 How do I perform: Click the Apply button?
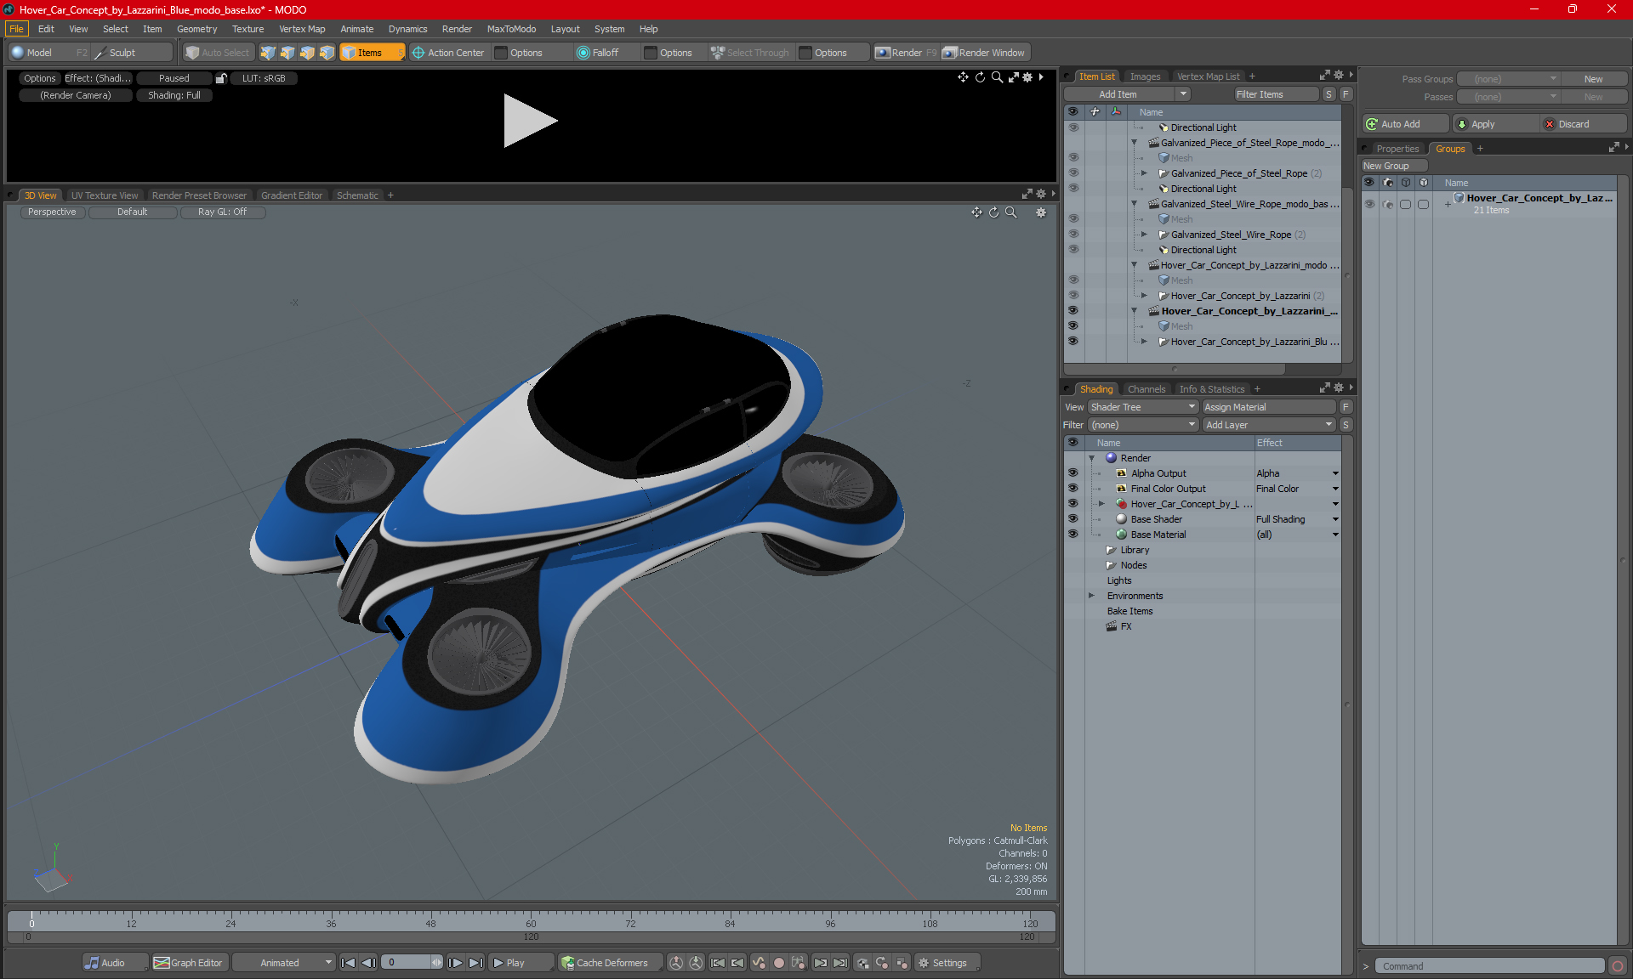click(1495, 124)
